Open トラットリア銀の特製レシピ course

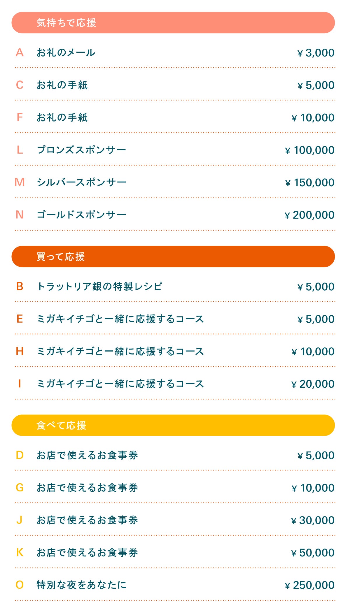99,287
